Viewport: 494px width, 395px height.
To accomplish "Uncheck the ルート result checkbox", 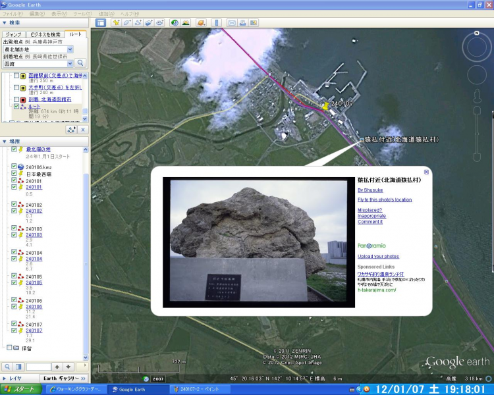I will click(x=16, y=106).
